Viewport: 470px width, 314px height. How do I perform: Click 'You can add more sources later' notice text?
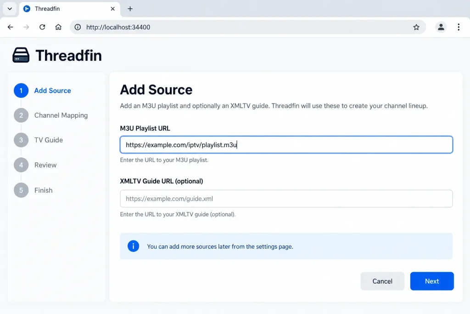tap(220, 246)
